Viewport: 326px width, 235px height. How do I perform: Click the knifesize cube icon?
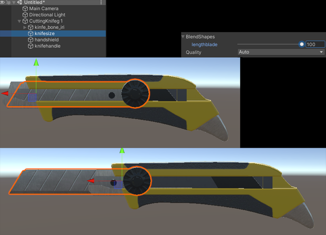(x=30, y=34)
